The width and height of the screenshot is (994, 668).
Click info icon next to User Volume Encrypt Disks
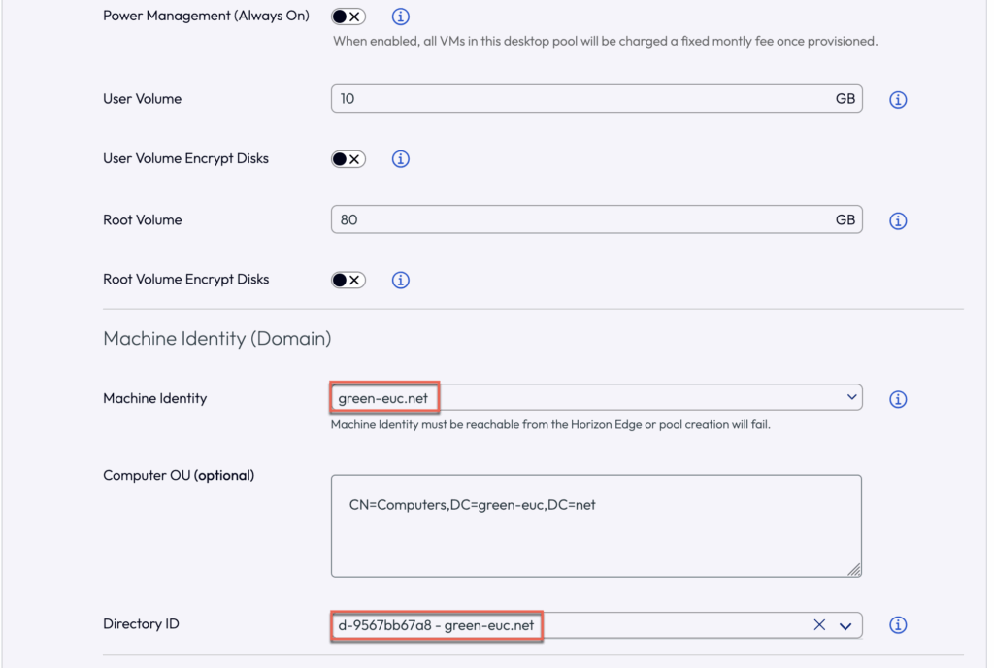click(x=400, y=159)
